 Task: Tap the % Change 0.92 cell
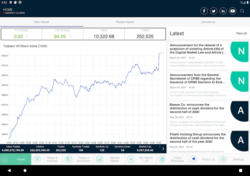tap(21, 34)
